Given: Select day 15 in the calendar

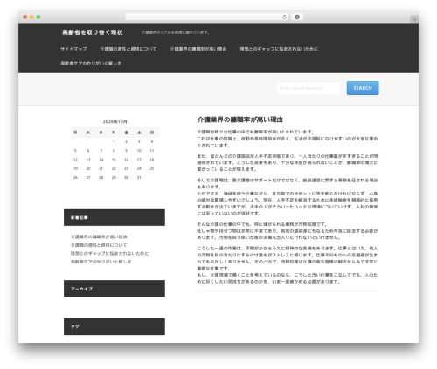Looking at the screenshot, I should point(114,160).
